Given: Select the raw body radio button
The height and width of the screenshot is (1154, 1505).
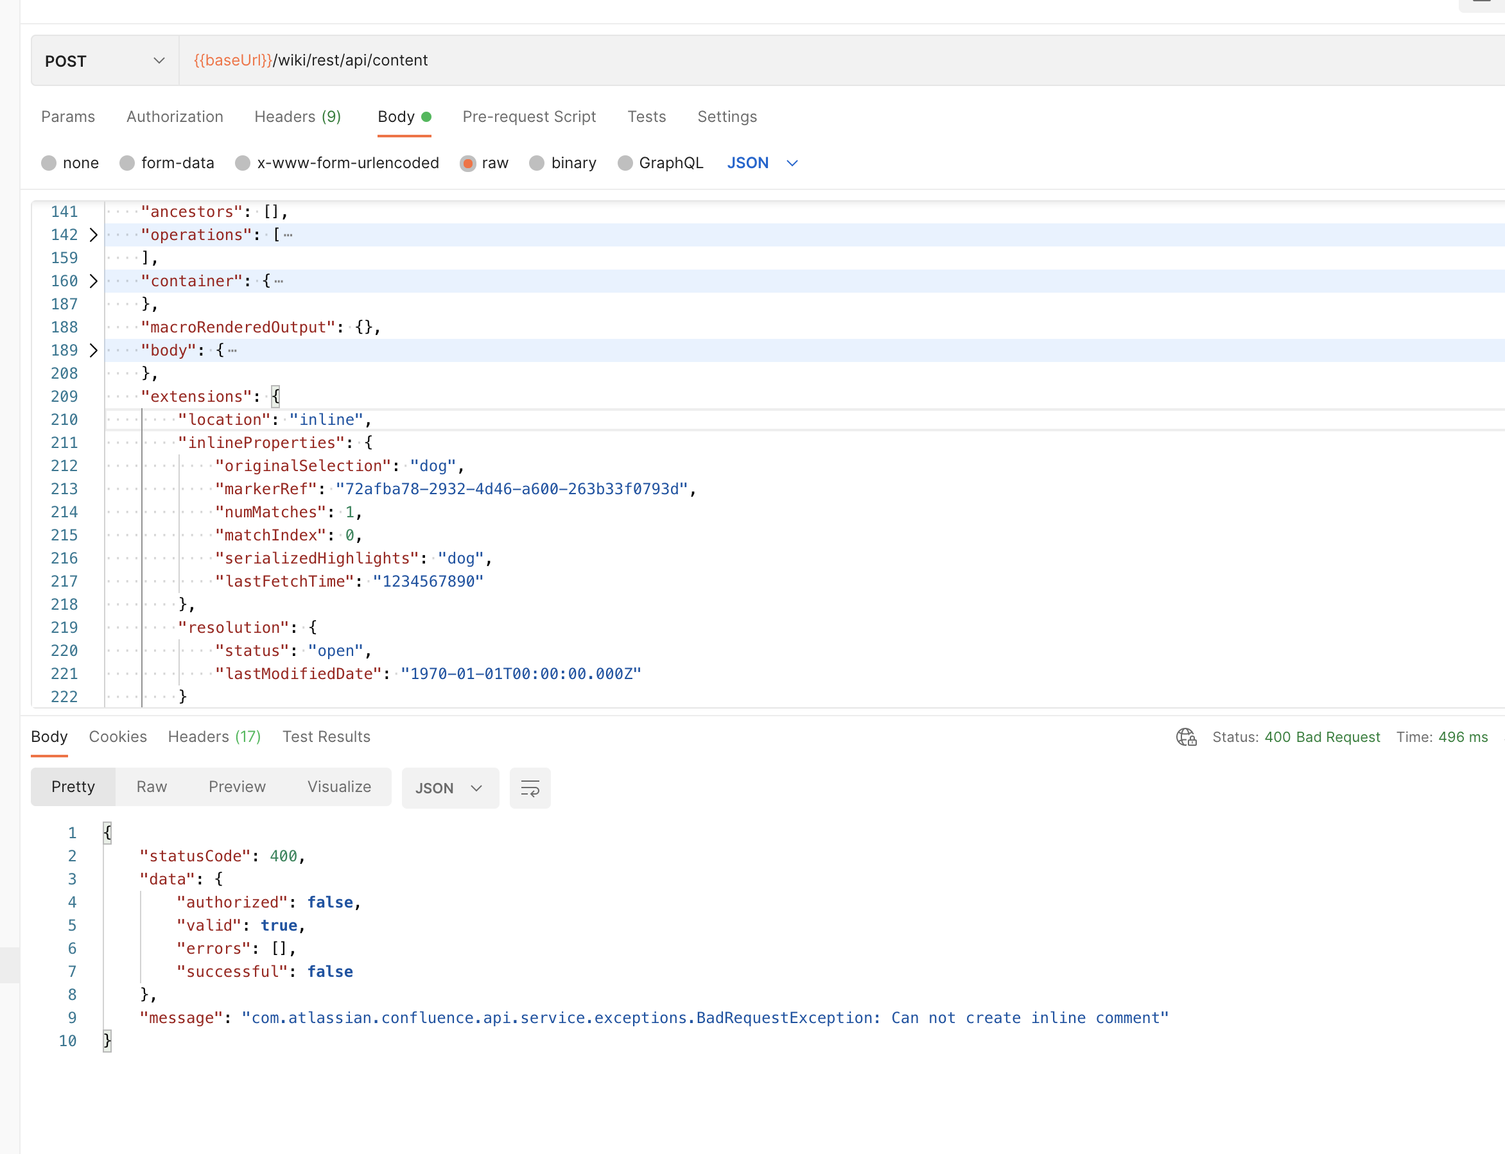Looking at the screenshot, I should [x=468, y=163].
